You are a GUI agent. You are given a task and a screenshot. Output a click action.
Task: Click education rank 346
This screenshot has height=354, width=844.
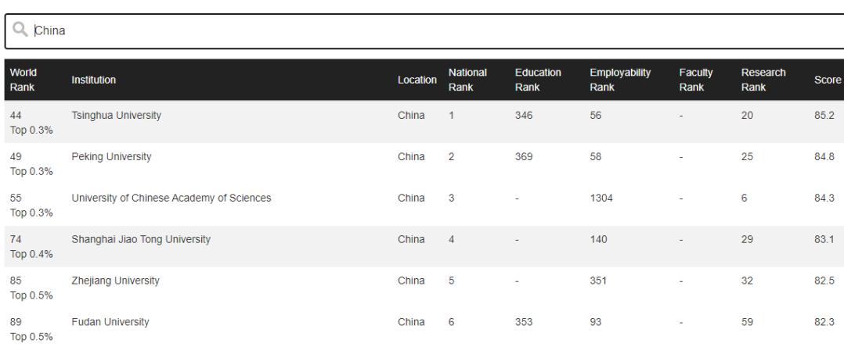(524, 115)
